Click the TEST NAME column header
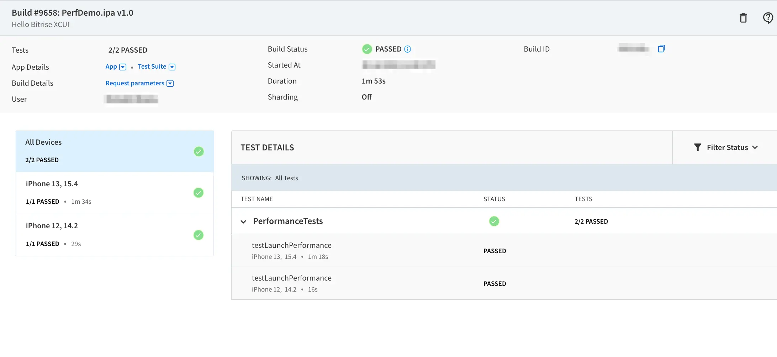This screenshot has width=777, height=357. point(257,199)
